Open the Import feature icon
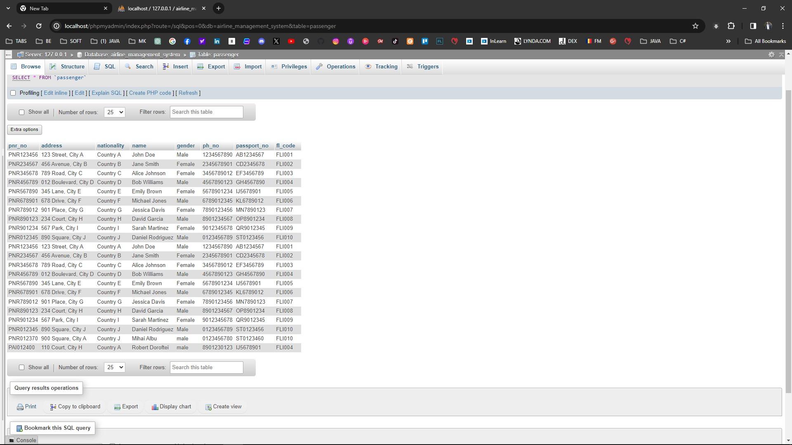The height and width of the screenshot is (445, 792). point(238,66)
